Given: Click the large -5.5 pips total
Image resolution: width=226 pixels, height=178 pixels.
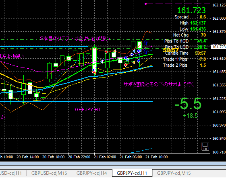Looking at the screenshot, I should click(x=188, y=104).
